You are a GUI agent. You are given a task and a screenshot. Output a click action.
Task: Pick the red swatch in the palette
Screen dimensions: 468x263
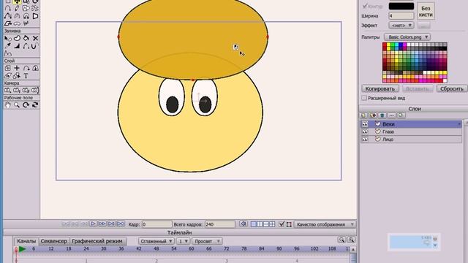pos(385,45)
